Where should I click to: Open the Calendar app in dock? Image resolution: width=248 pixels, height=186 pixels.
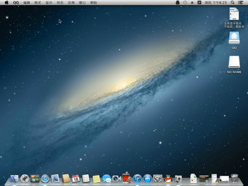tap(76, 178)
